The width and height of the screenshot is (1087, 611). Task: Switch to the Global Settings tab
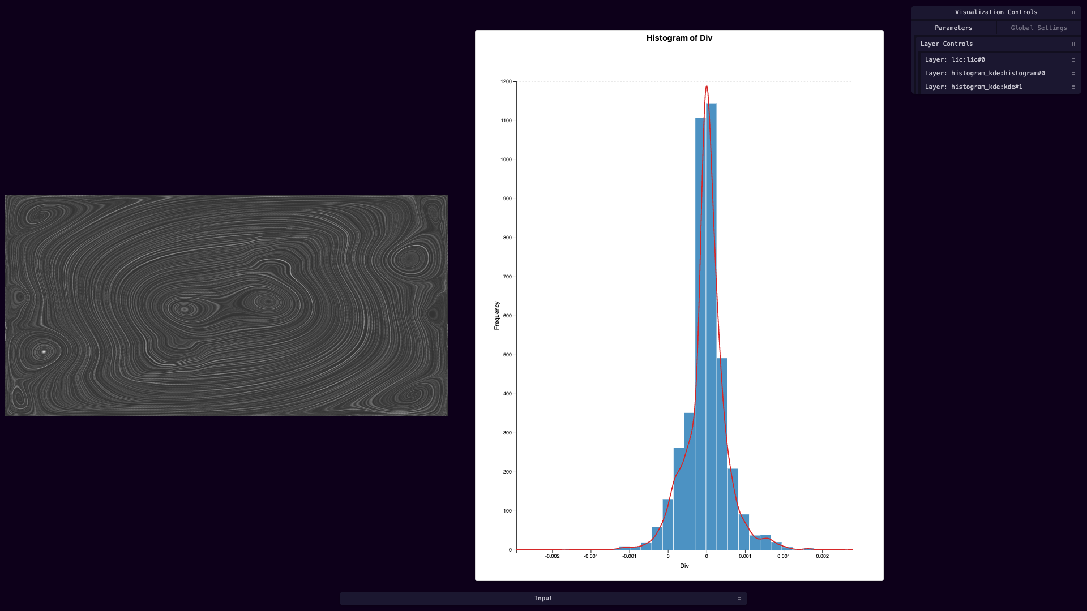coord(1039,28)
